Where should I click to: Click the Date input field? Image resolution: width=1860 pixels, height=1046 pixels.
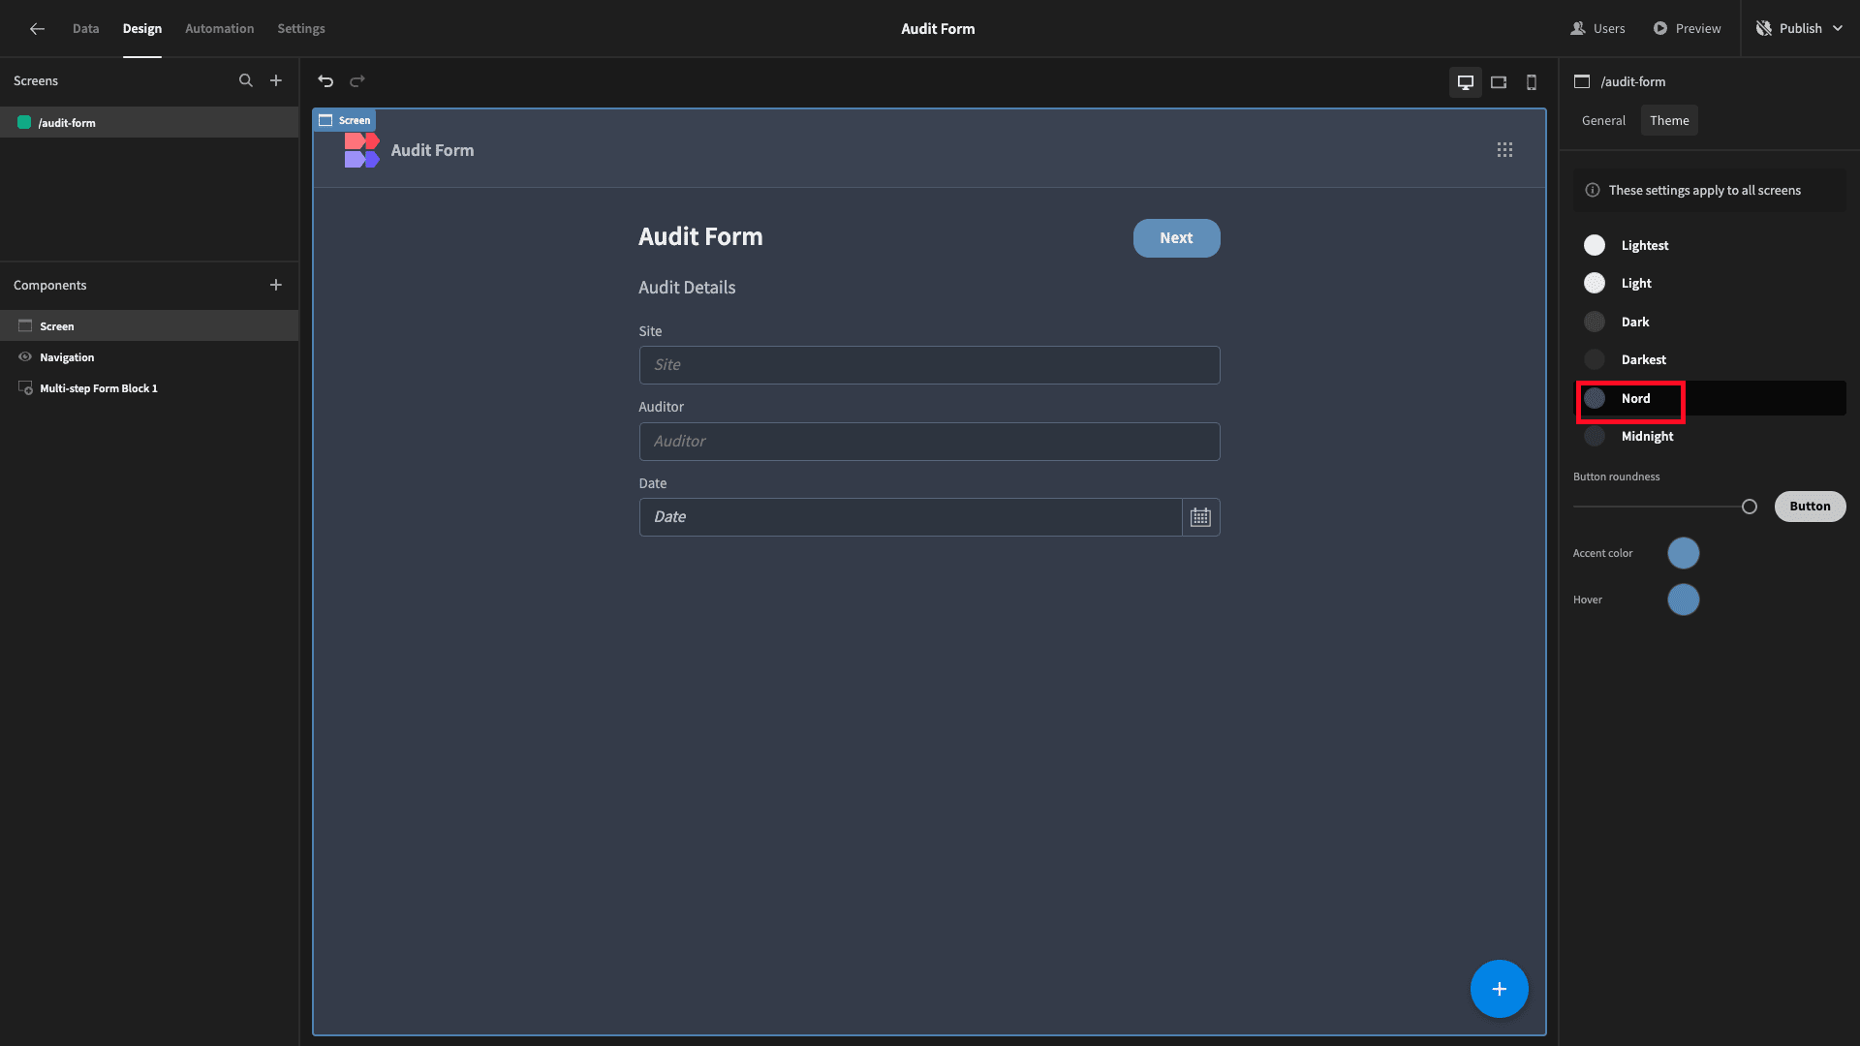coord(911,517)
